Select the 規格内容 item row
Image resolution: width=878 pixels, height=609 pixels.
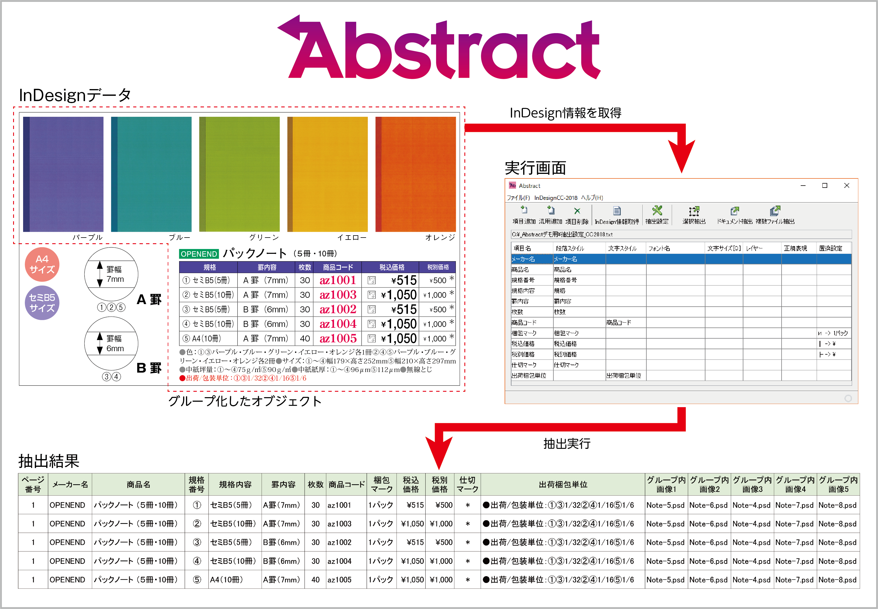532,291
